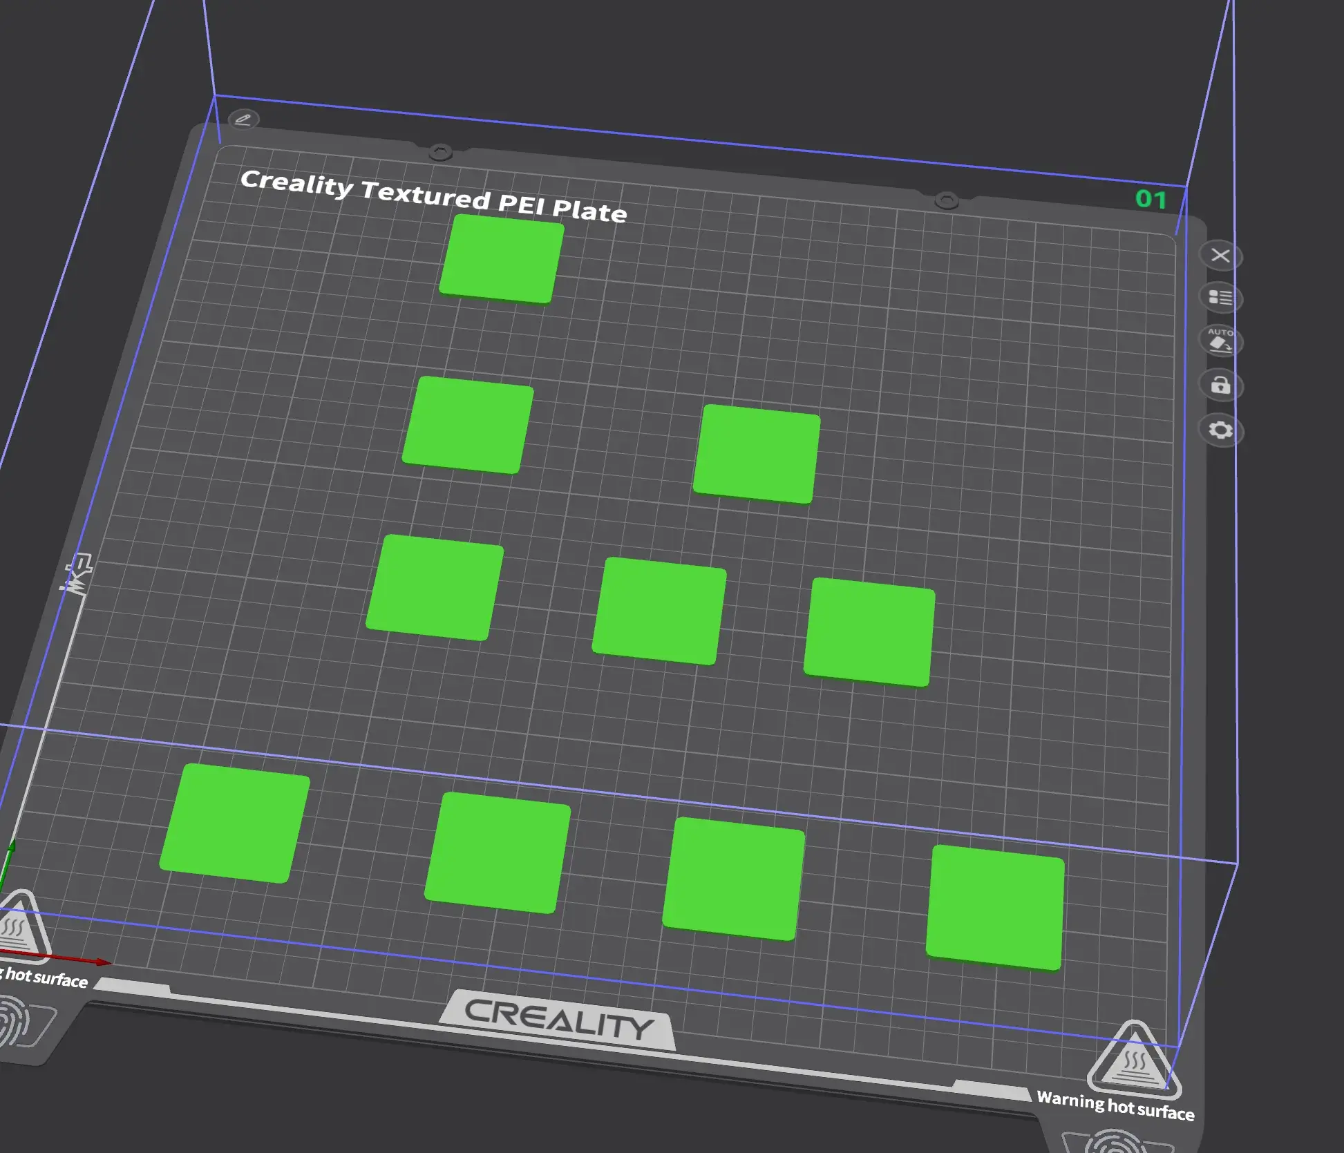Viewport: 1344px width, 1153px height.
Task: Select the rightmost green square in the front row
Action: click(995, 907)
